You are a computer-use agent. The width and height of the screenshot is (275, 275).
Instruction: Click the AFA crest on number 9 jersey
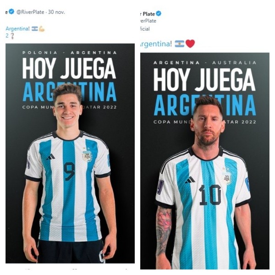[x=87, y=156]
